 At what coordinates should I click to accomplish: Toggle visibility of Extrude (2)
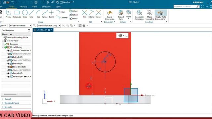click(x=9, y=57)
